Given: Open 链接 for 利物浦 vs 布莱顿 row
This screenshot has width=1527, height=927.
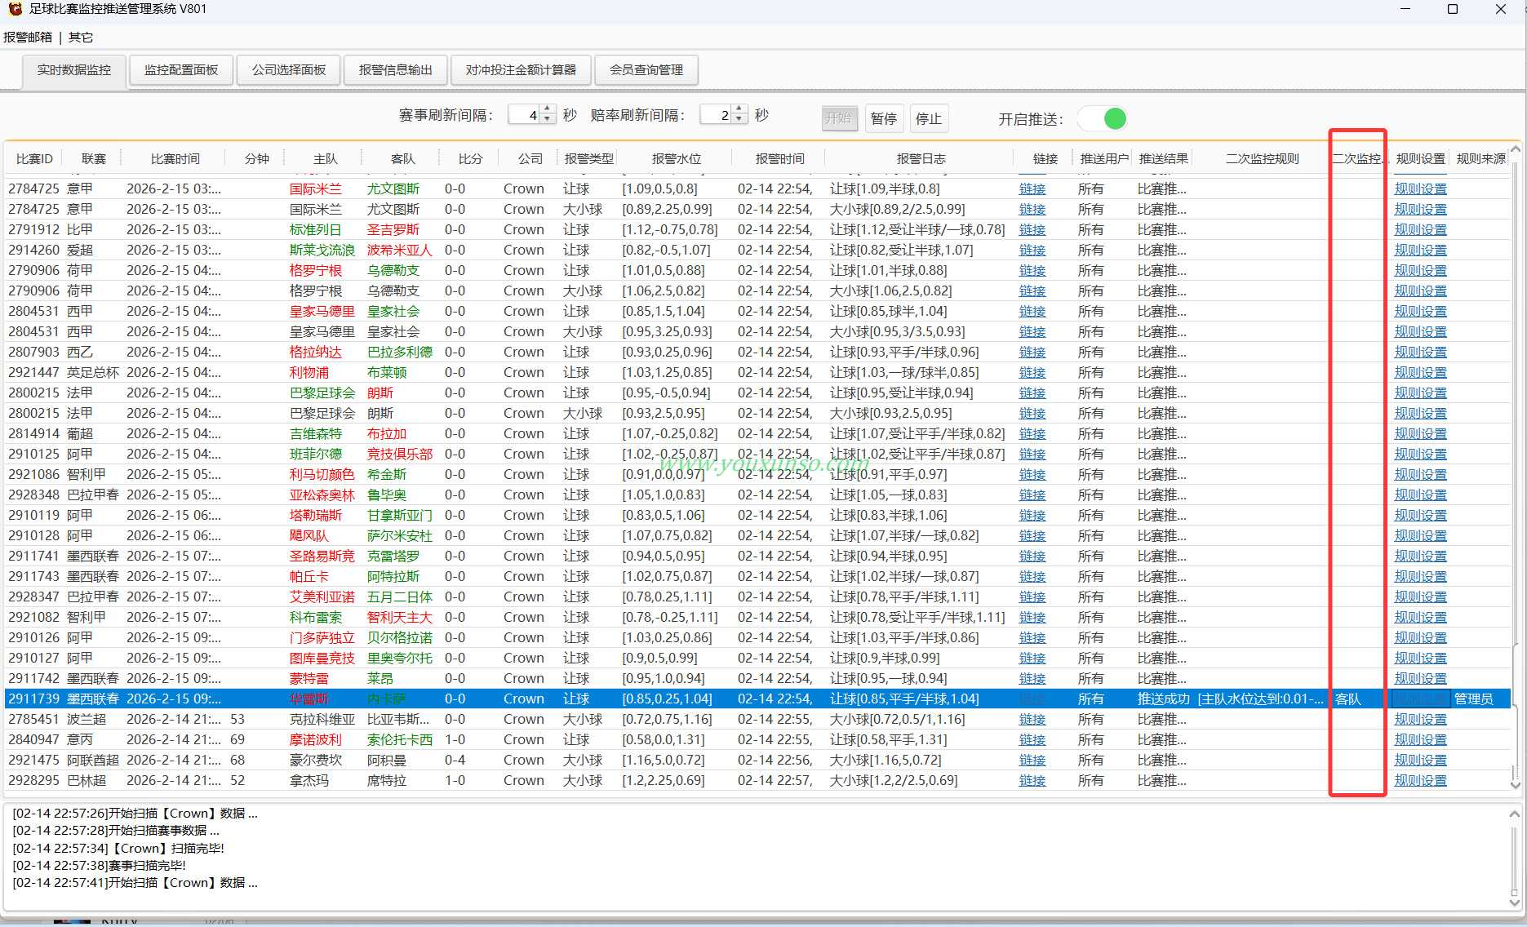Looking at the screenshot, I should [x=1032, y=373].
